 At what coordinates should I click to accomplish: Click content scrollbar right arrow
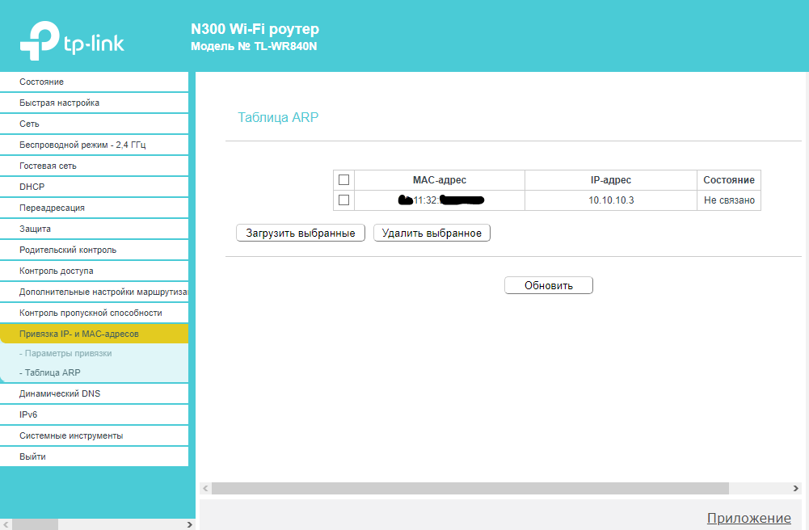[x=795, y=488]
